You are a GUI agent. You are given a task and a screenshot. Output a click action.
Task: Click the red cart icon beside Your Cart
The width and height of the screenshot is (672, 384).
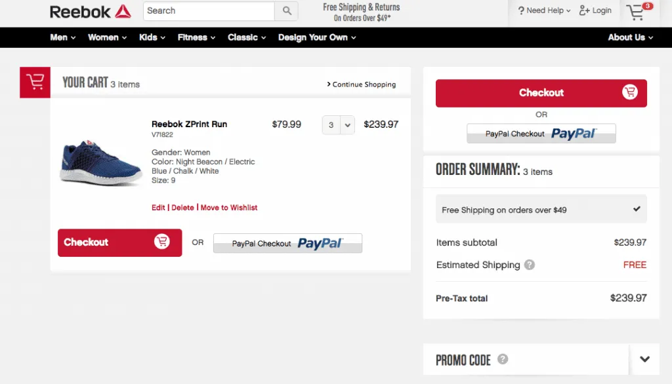coord(35,82)
